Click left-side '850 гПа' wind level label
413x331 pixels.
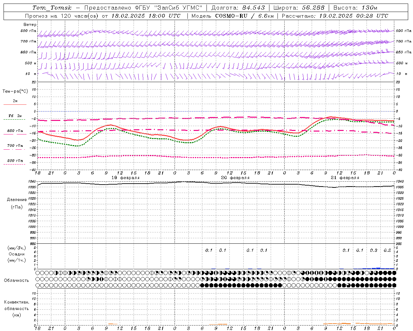[x=28, y=52]
